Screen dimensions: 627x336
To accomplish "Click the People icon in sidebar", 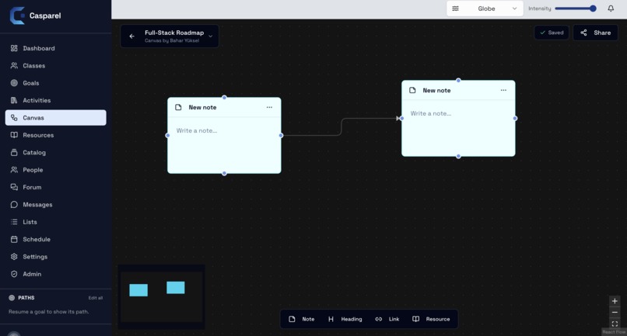I will (x=14, y=170).
